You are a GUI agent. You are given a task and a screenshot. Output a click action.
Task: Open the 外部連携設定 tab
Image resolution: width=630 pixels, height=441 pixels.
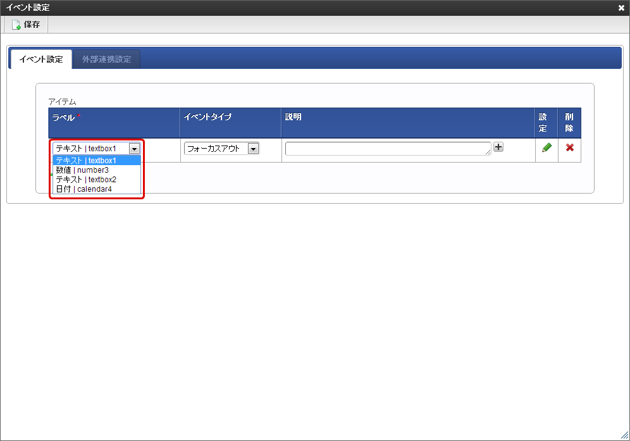click(106, 59)
